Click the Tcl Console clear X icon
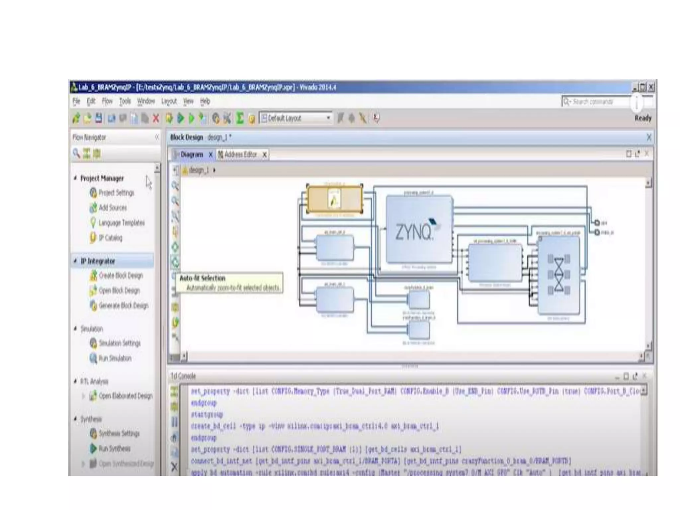Screen dimensions: 680x510 174,467
